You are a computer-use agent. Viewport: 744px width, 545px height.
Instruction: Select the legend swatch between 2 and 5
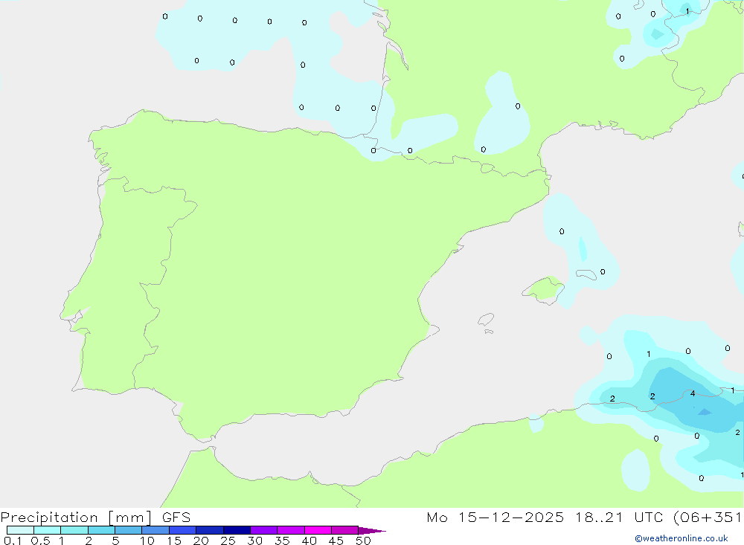point(101,530)
